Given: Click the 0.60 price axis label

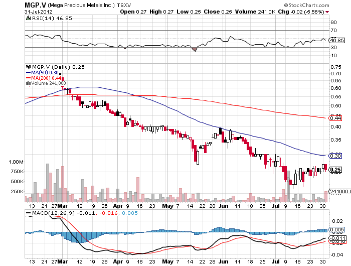Looking at the screenshot, I should click(x=336, y=88).
